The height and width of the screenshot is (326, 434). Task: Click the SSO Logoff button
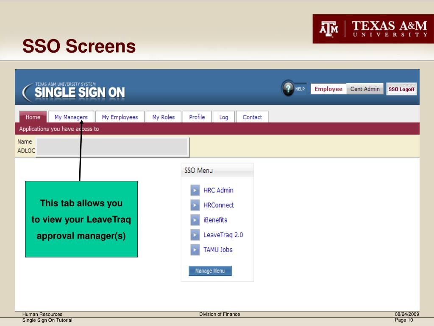pyautogui.click(x=401, y=89)
